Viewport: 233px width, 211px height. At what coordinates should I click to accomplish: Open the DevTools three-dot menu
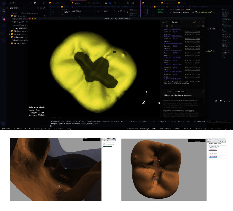pyautogui.click(x=200, y=22)
